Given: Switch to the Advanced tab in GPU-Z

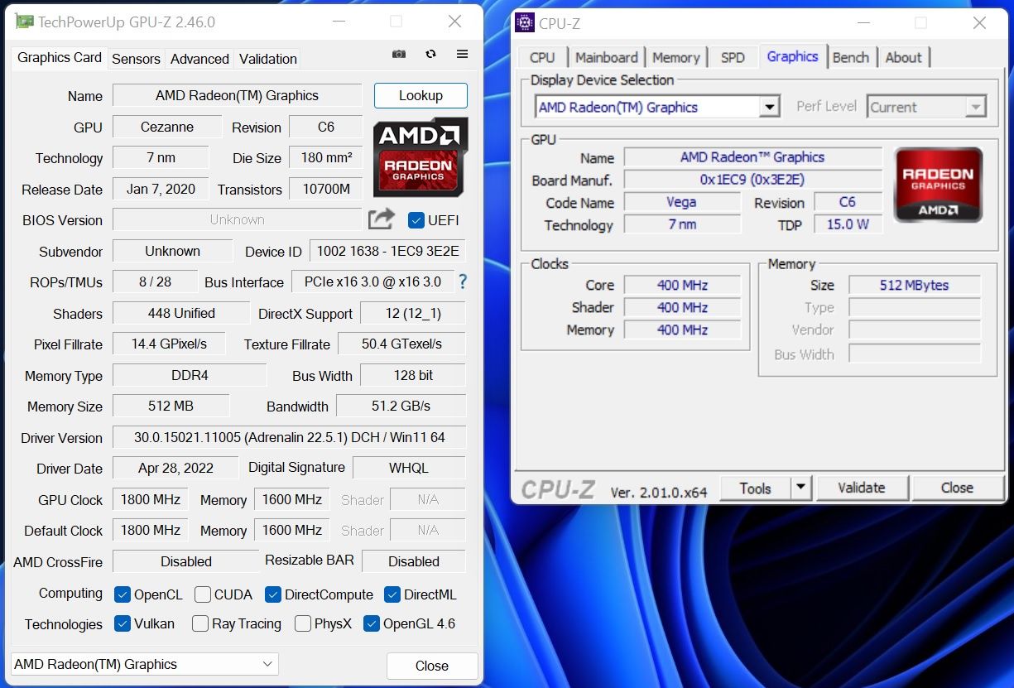Looking at the screenshot, I should point(199,59).
